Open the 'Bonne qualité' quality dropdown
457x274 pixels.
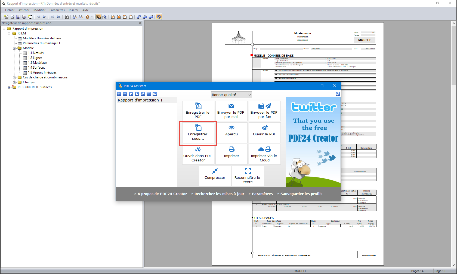[231, 95]
